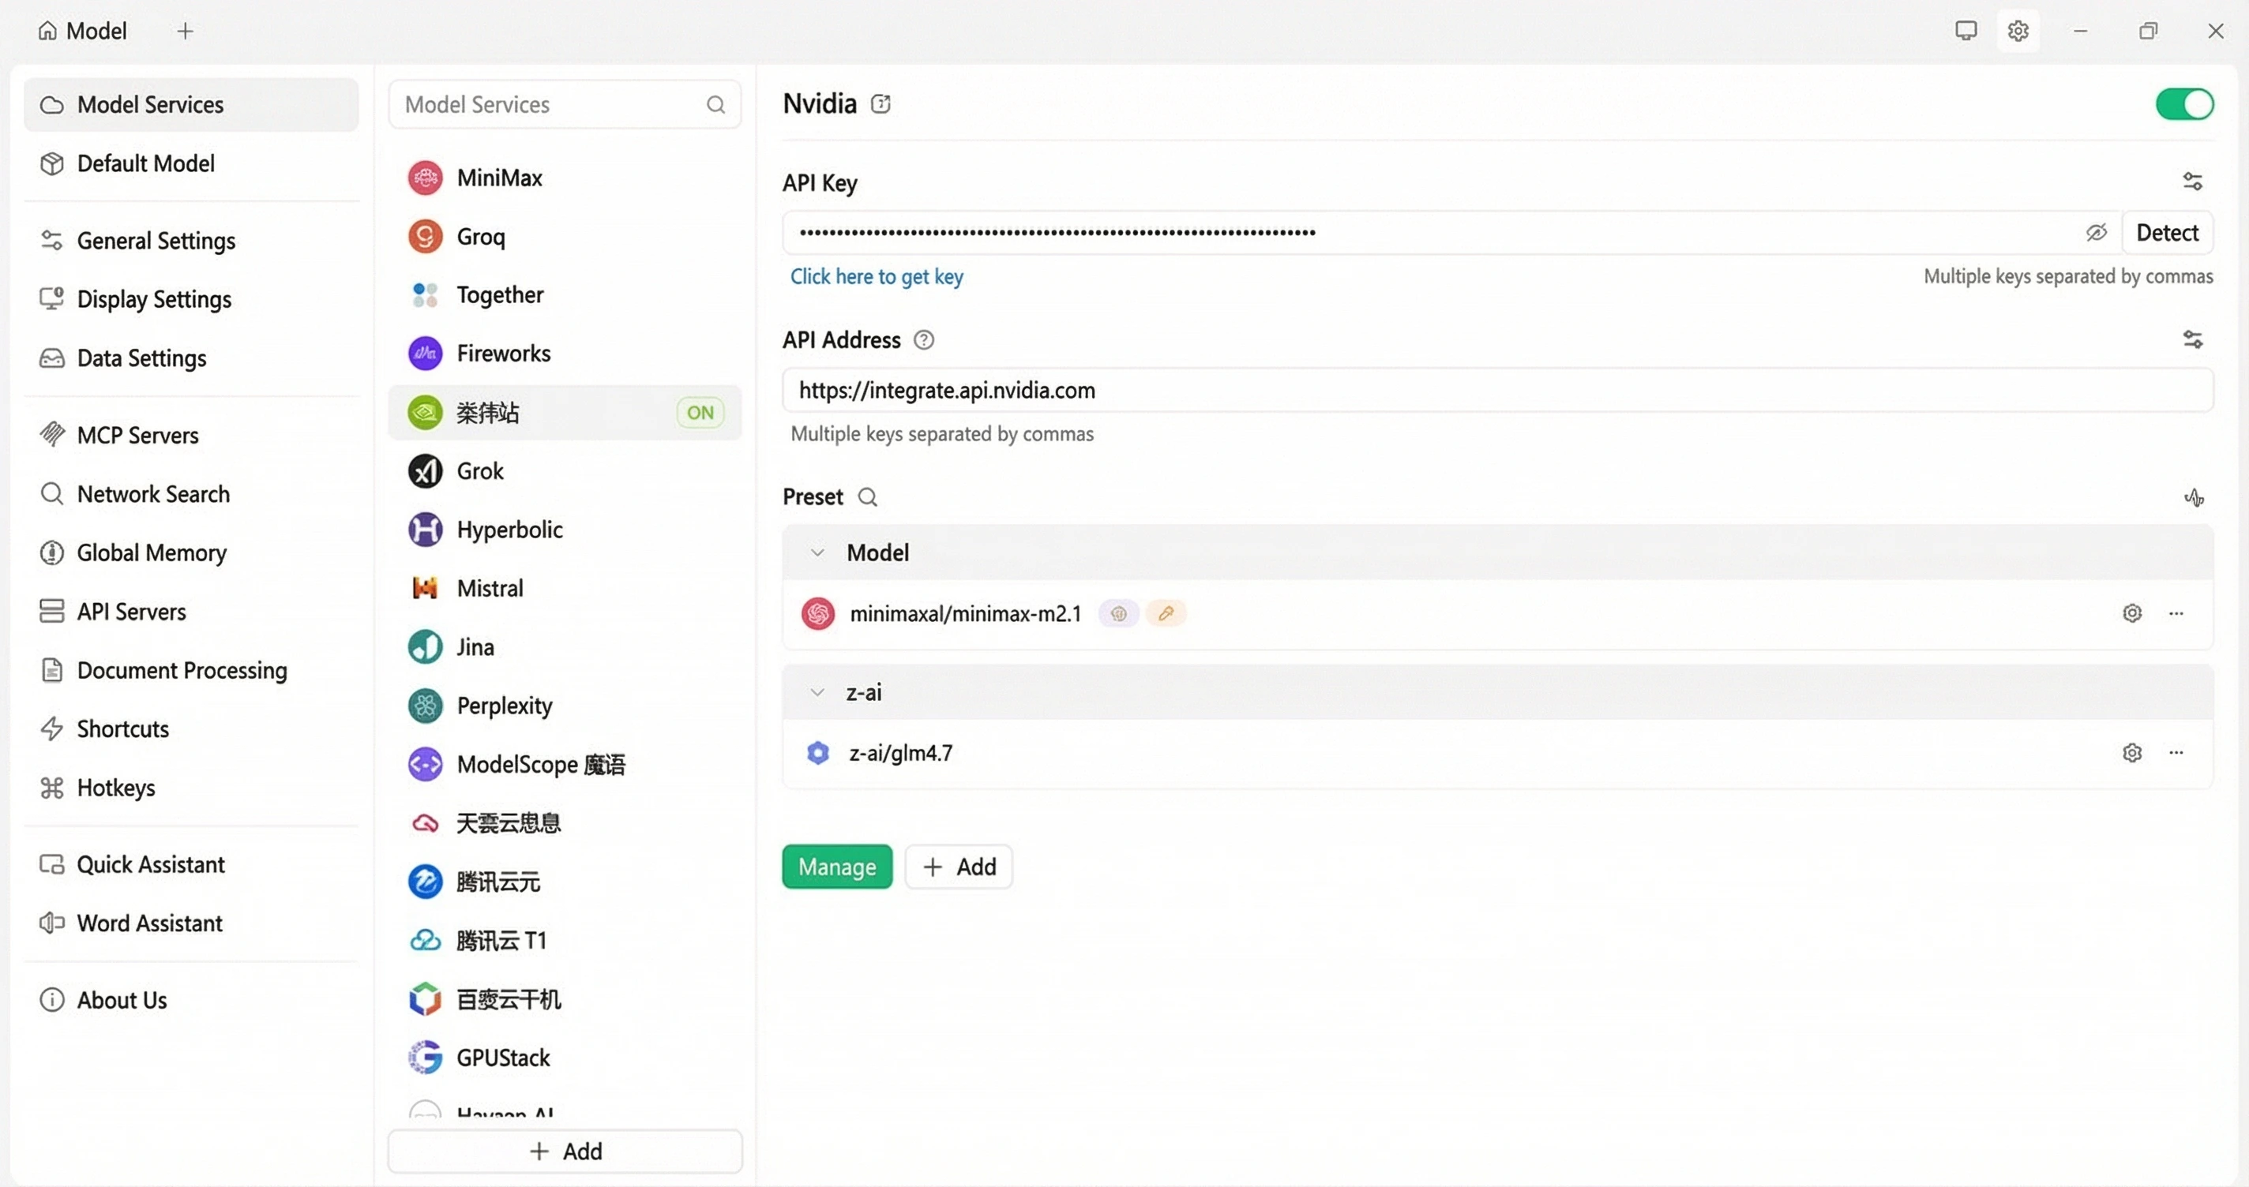Open Nvidia external link icon
Image resolution: width=2249 pixels, height=1187 pixels.
pos(880,104)
